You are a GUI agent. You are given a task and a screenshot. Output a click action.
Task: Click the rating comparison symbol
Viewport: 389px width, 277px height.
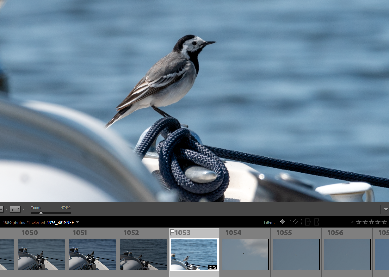coord(352,222)
